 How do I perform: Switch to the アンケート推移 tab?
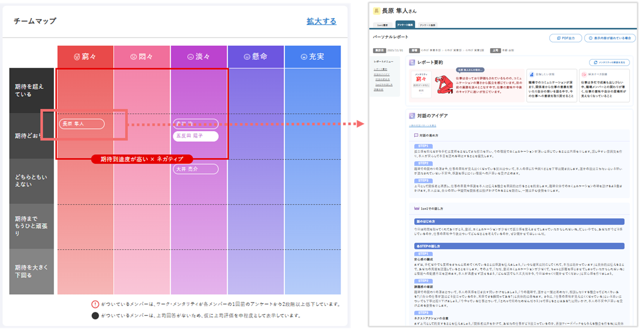[427, 25]
